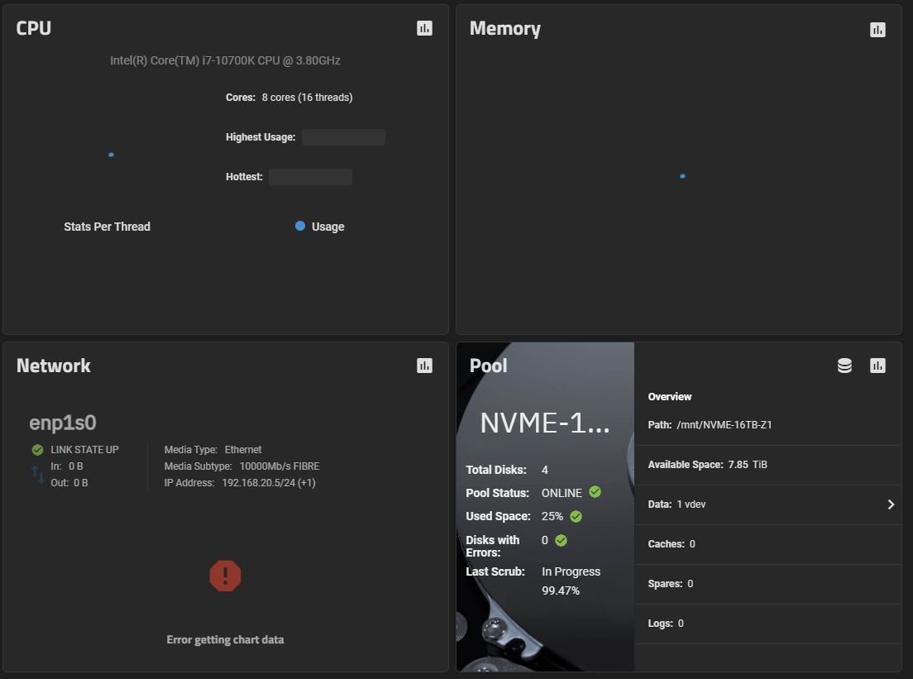Image resolution: width=913 pixels, height=679 pixels.
Task: Click the /mnt/NVME-16TB-Z1 path
Action: coord(724,425)
